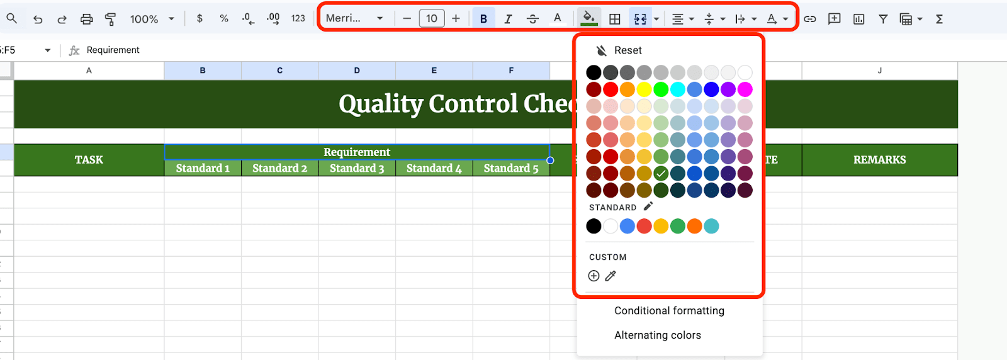1007x360 pixels.
Task: Insert a link using the chain icon
Action: pyautogui.click(x=810, y=19)
